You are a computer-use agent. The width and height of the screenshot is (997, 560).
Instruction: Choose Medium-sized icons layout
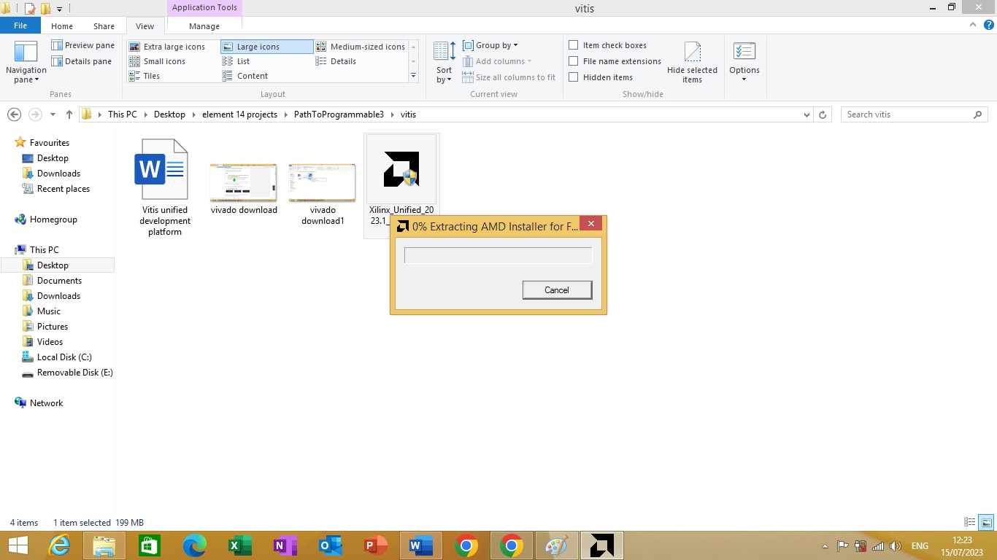tap(361, 47)
